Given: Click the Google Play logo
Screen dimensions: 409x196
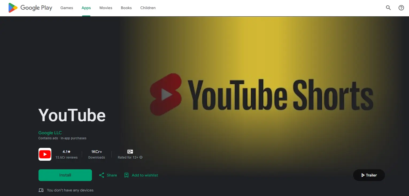Looking at the screenshot, I should coord(30,8).
